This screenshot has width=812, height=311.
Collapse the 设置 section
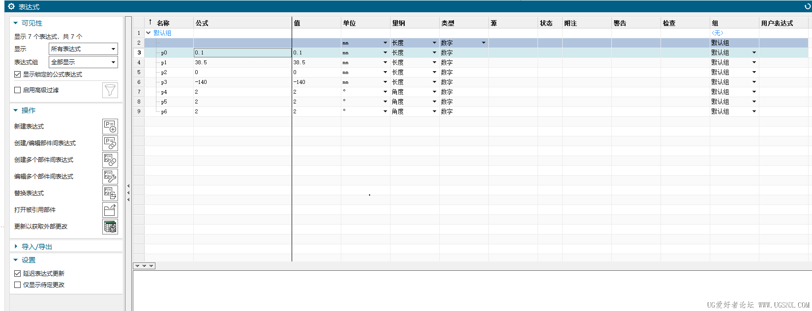pyautogui.click(x=16, y=260)
